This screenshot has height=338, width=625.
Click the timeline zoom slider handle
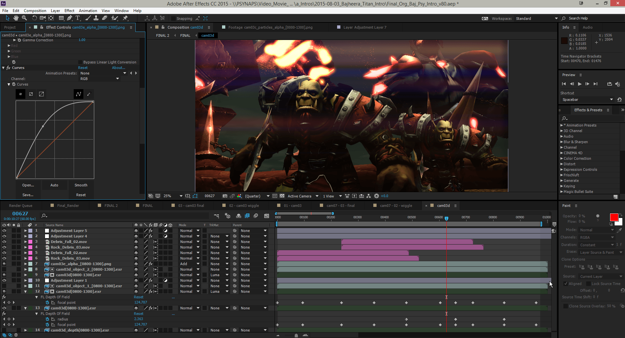[x=296, y=335]
